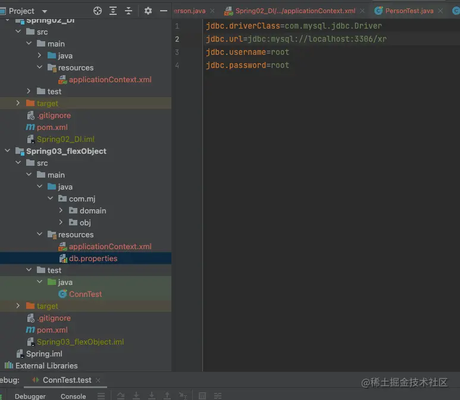Close the Spring02_DI applicationContext.xml editor tab
Viewport: 460px width, 400px height.
pos(362,11)
